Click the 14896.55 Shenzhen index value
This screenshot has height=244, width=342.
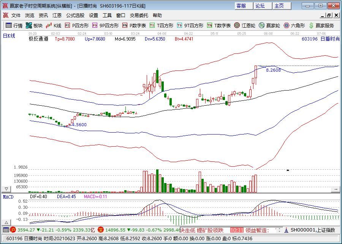click(x=116, y=230)
